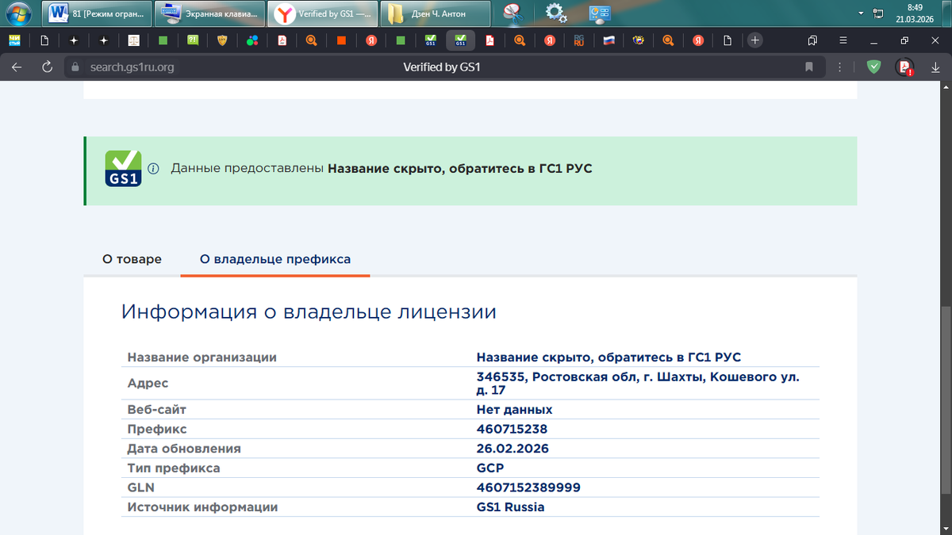This screenshot has height=535, width=952.
Task: Click the 'Название организации' row label
Action: tap(202, 357)
